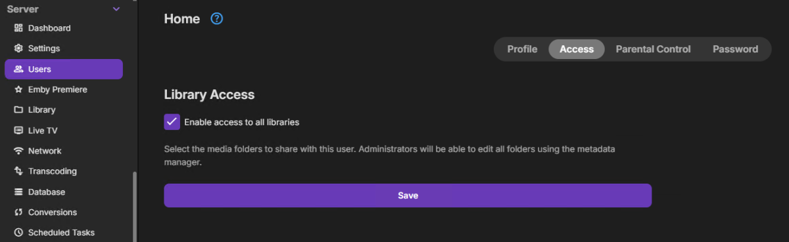The width and height of the screenshot is (789, 242).
Task: Open the Dashboard icon in sidebar
Action: coord(18,28)
